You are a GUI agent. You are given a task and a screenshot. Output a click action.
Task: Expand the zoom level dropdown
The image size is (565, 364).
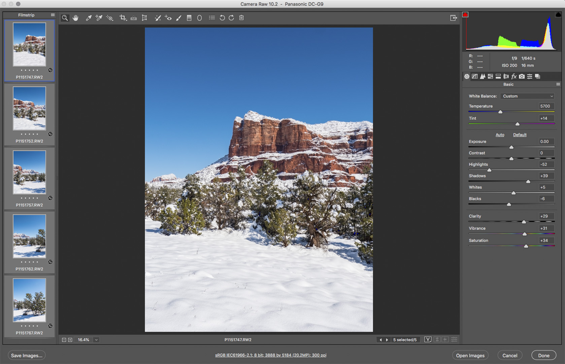tap(96, 340)
